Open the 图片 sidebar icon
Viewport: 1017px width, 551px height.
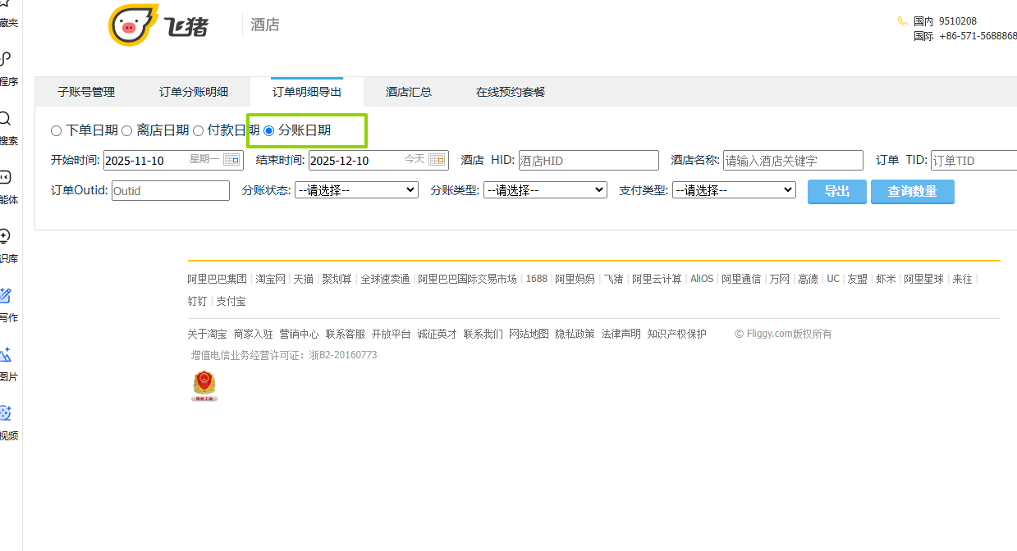coord(7,356)
